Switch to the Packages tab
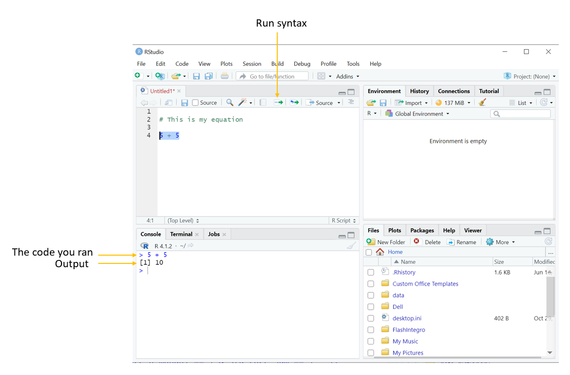The height and width of the screenshot is (375, 570). click(422, 231)
